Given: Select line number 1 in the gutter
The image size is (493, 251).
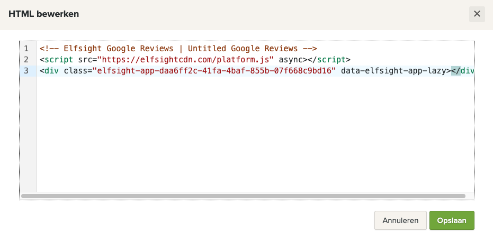Looking at the screenshot, I should [x=26, y=49].
